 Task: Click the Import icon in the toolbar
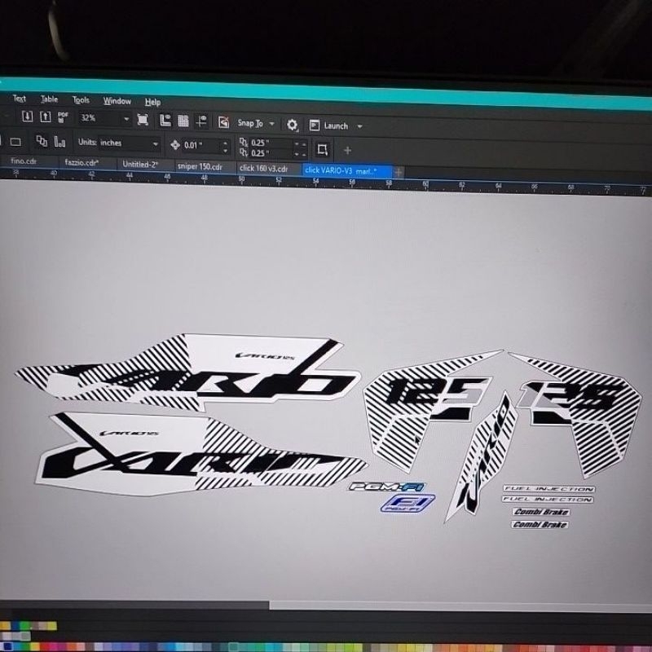click(27, 117)
